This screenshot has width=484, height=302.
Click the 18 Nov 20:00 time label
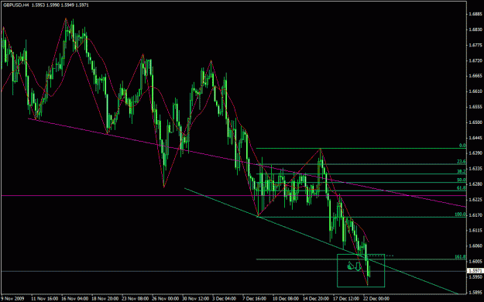click(105, 299)
